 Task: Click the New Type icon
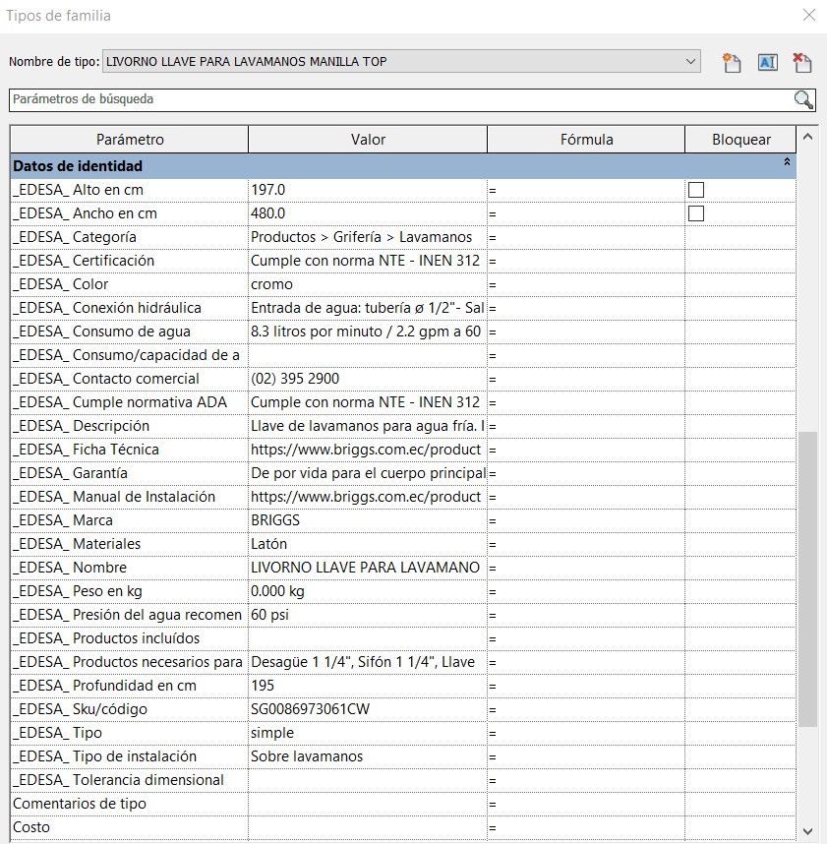pyautogui.click(x=732, y=62)
